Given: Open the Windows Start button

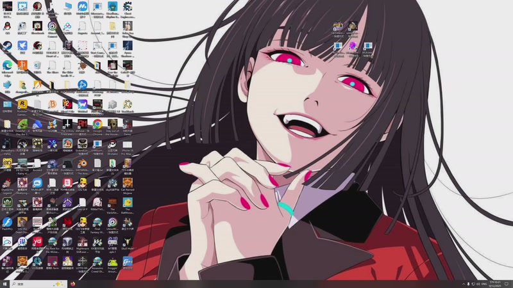Looking at the screenshot, I should click(4, 284).
